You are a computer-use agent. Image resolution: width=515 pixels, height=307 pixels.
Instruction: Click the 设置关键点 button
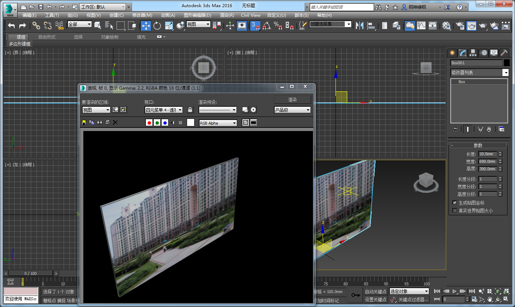[x=376, y=300]
